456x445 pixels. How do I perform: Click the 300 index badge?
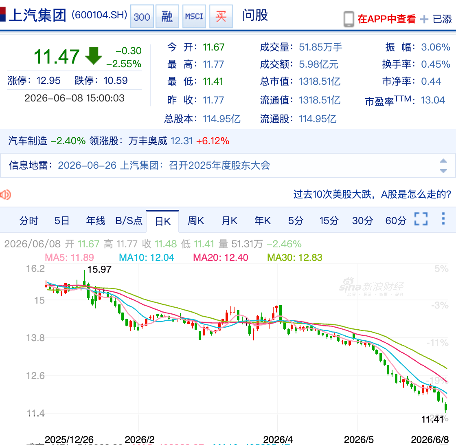tap(142, 17)
